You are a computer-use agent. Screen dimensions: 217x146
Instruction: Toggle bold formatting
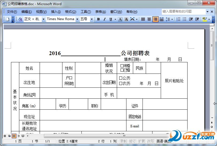(98, 19)
